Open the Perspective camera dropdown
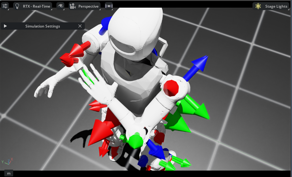The image size is (292, 177). (x=84, y=6)
